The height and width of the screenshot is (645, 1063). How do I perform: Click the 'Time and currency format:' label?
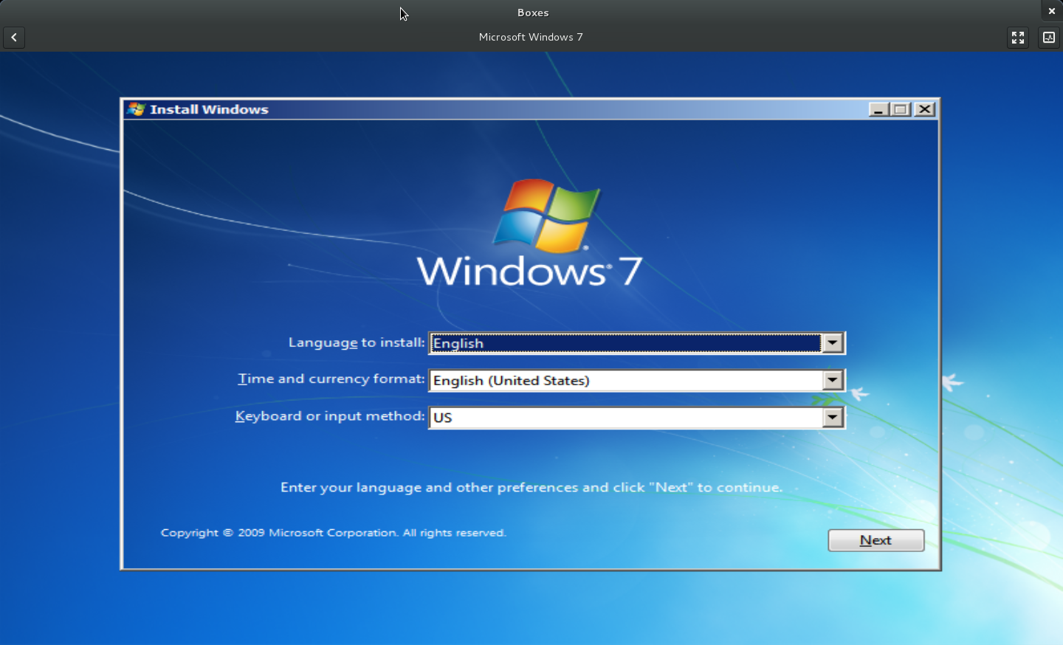click(331, 379)
